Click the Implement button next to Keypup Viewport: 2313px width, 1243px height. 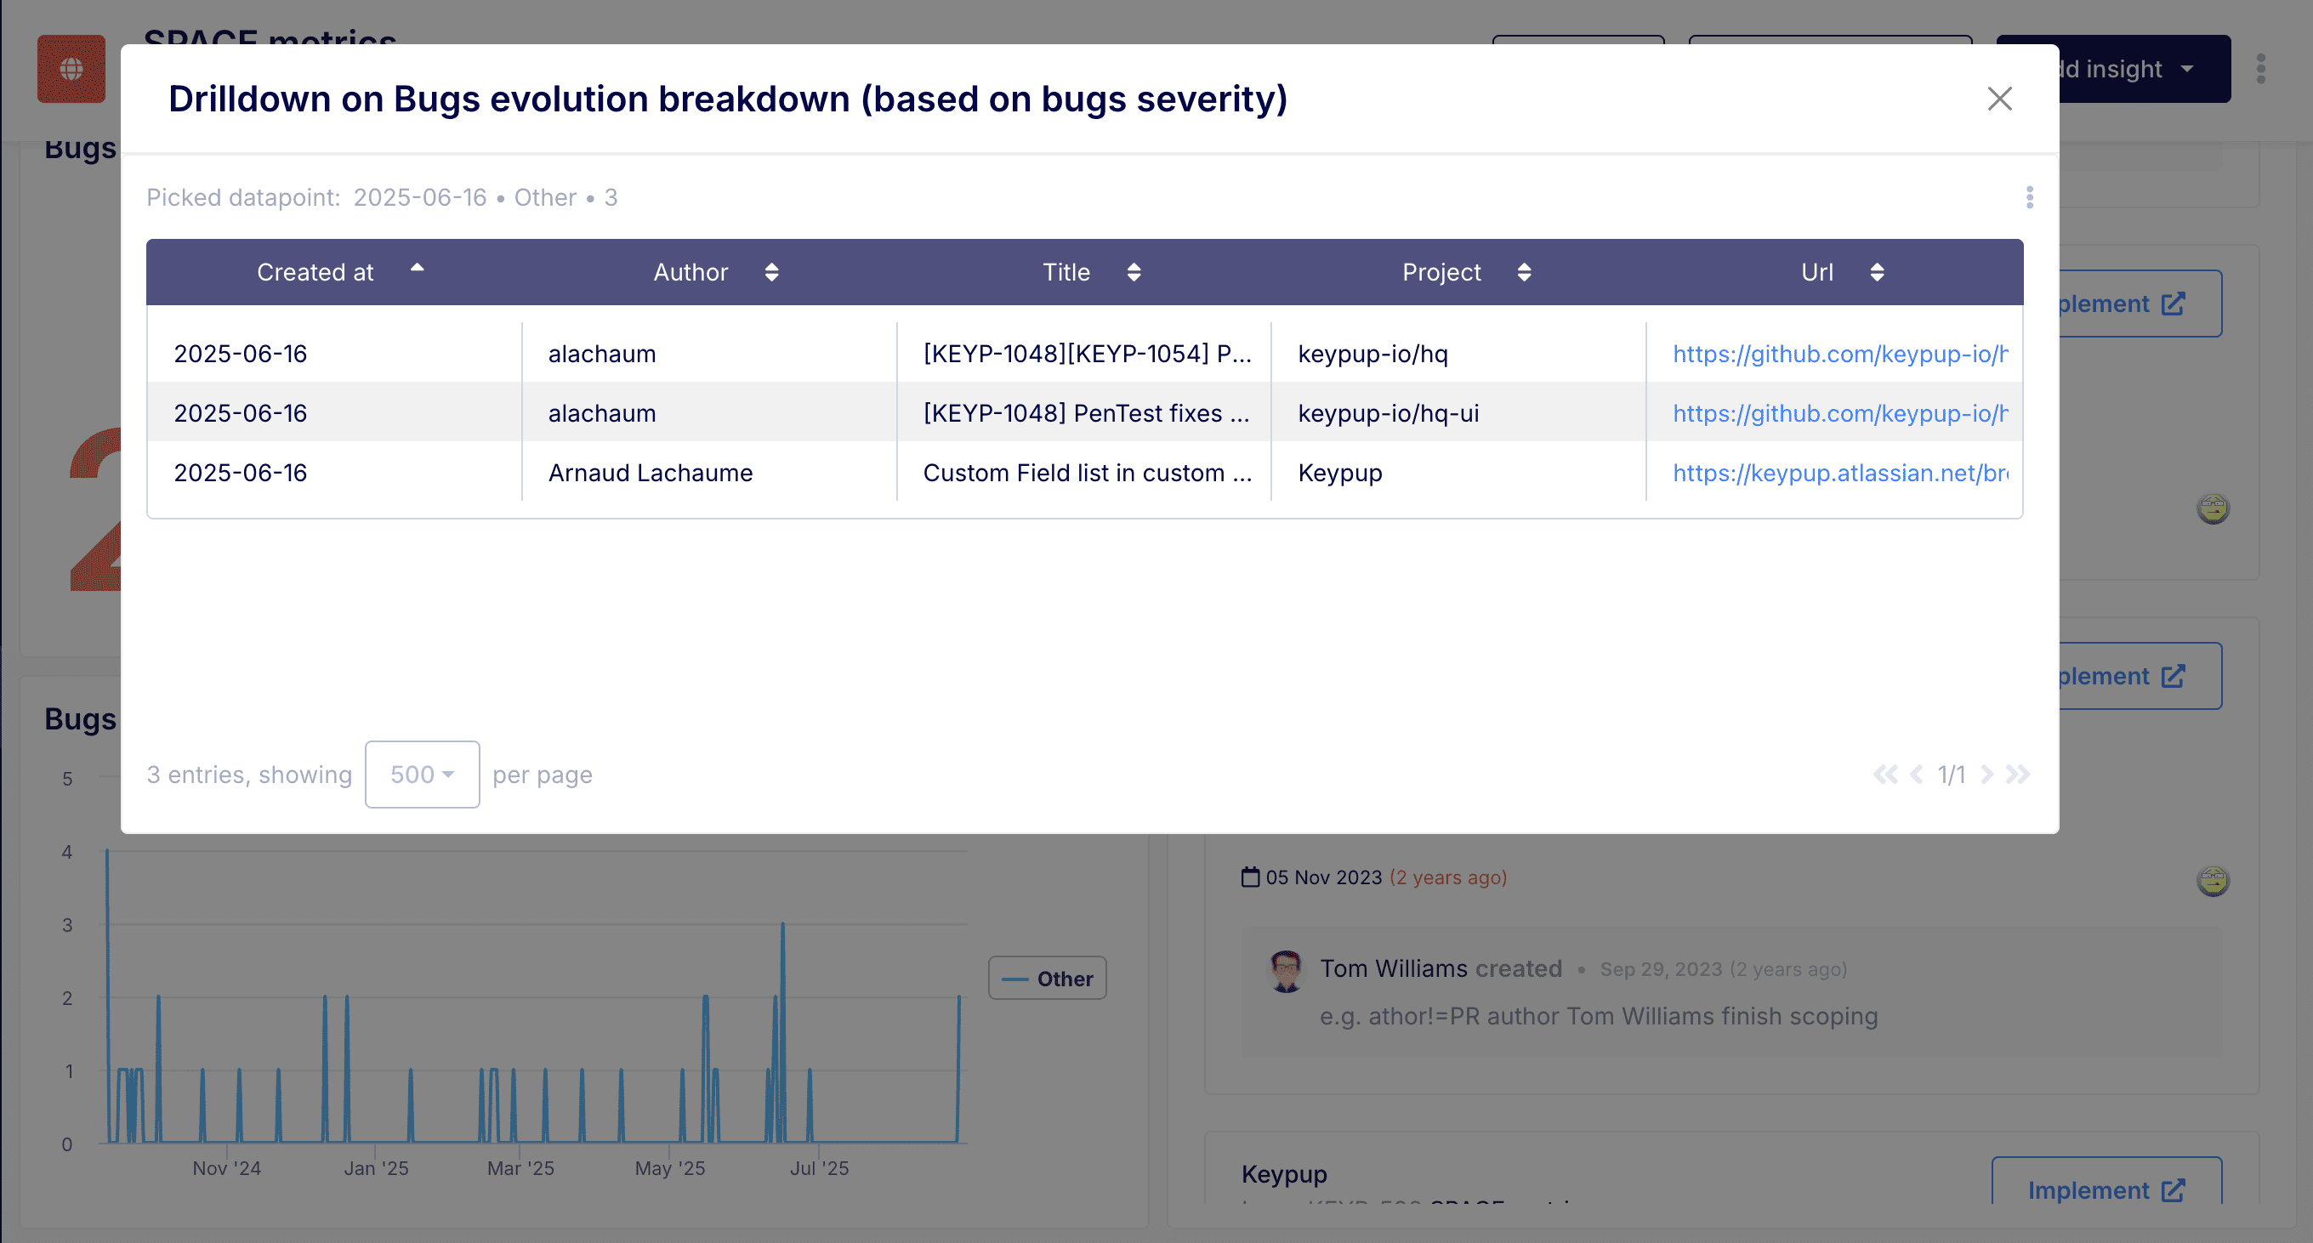pyautogui.click(x=2107, y=1190)
